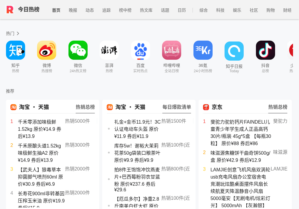The width and height of the screenshot is (299, 209).
Task: Click the 今日热榜 site title
Action: 29,9
